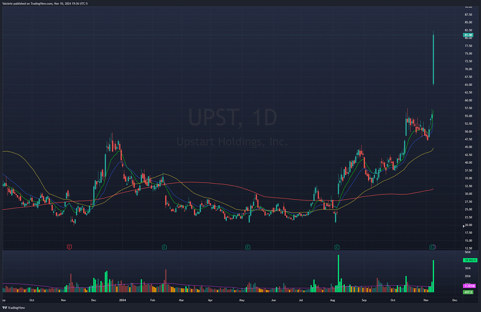Click the Jul label on the time axis
This screenshot has height=312, width=481.
coord(301,300)
